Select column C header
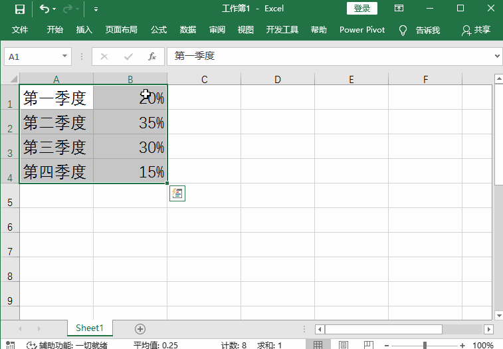This screenshot has width=503, height=349. (x=204, y=79)
